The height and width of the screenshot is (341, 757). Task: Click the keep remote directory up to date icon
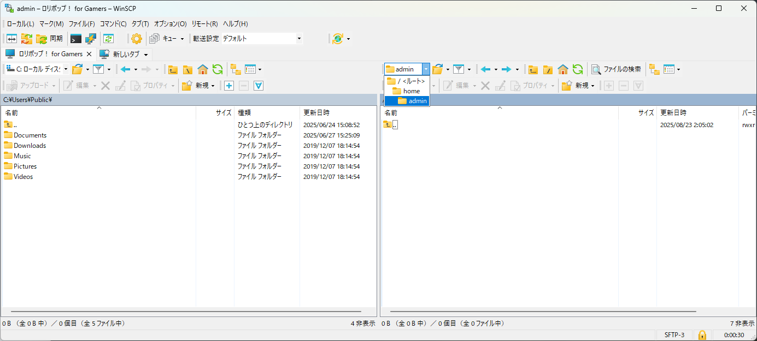click(108, 39)
